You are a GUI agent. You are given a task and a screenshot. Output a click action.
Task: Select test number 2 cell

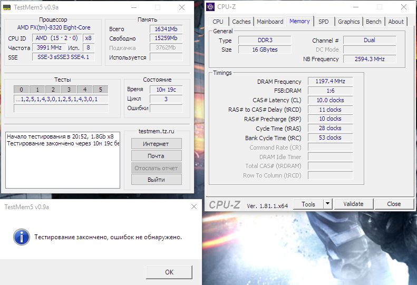point(53,90)
